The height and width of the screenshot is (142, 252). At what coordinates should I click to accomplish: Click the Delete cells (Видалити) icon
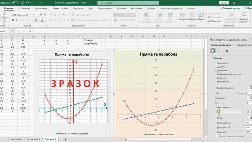(x=192, y=15)
